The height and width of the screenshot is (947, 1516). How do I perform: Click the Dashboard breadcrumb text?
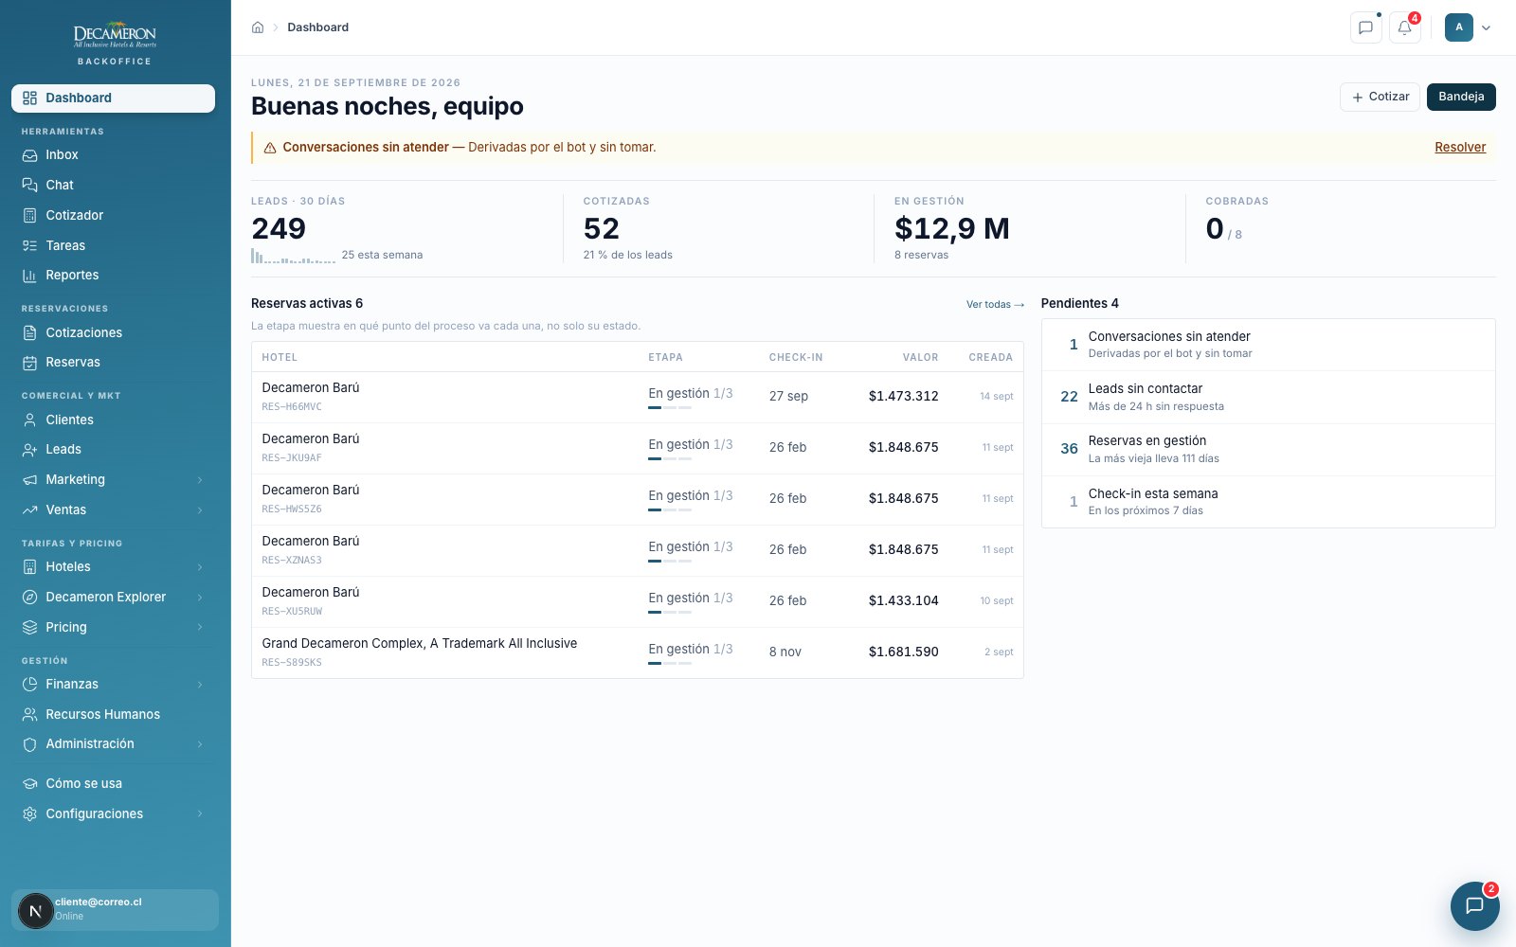pyautogui.click(x=317, y=27)
